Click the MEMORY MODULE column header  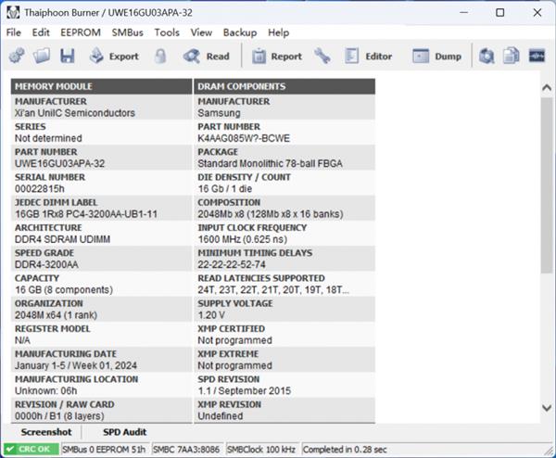pos(101,86)
